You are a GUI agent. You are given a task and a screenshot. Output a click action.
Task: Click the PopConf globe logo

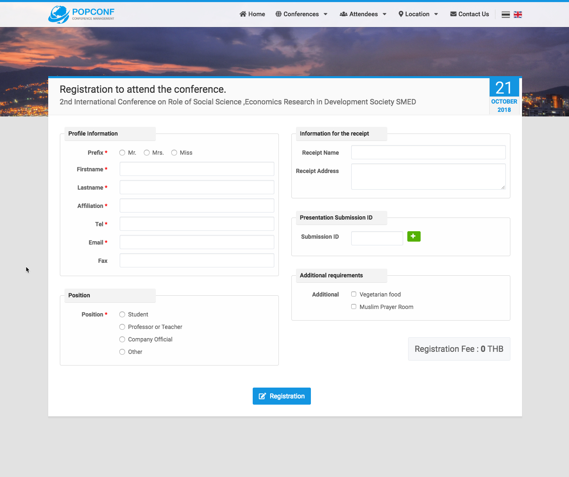pos(59,15)
